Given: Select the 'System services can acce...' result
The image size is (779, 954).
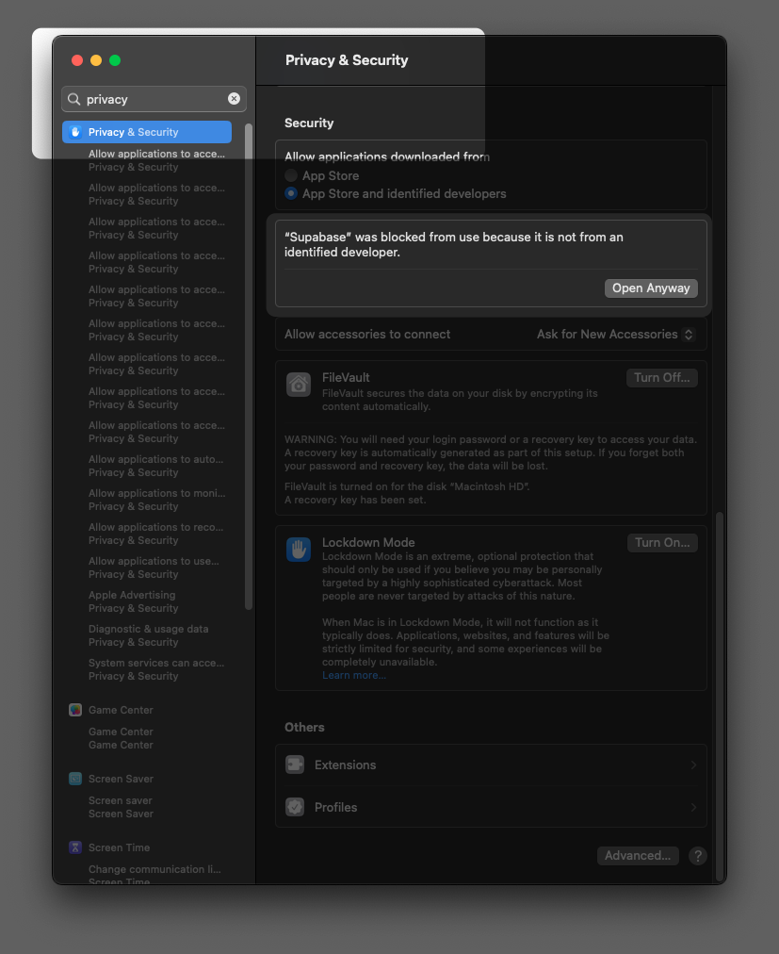Looking at the screenshot, I should 156,670.
